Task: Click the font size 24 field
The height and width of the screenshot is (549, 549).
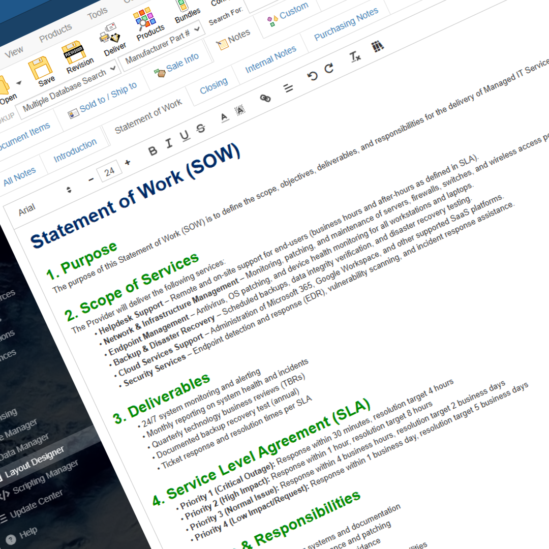Action: pyautogui.click(x=109, y=171)
